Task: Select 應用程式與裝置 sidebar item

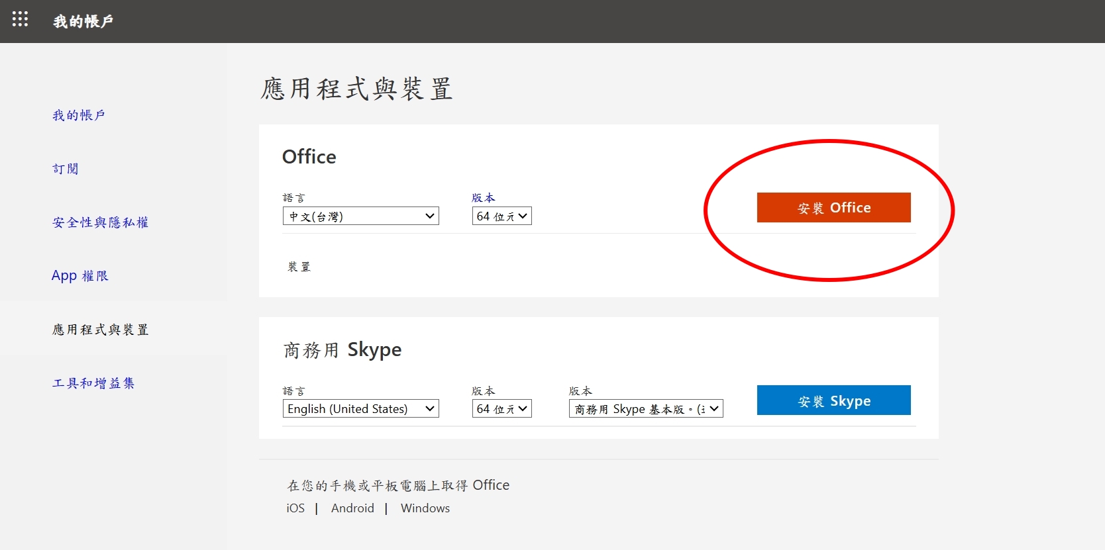Action: [x=101, y=330]
